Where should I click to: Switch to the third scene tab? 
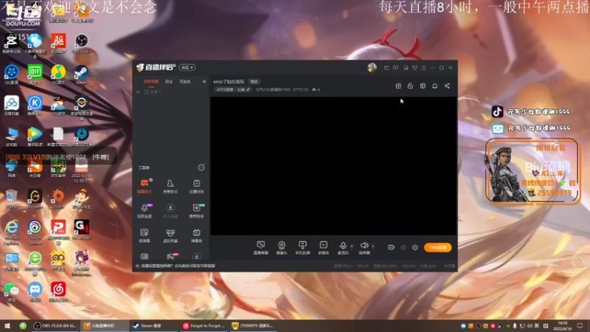point(185,82)
